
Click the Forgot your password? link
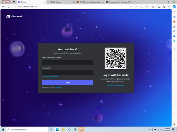(50, 76)
